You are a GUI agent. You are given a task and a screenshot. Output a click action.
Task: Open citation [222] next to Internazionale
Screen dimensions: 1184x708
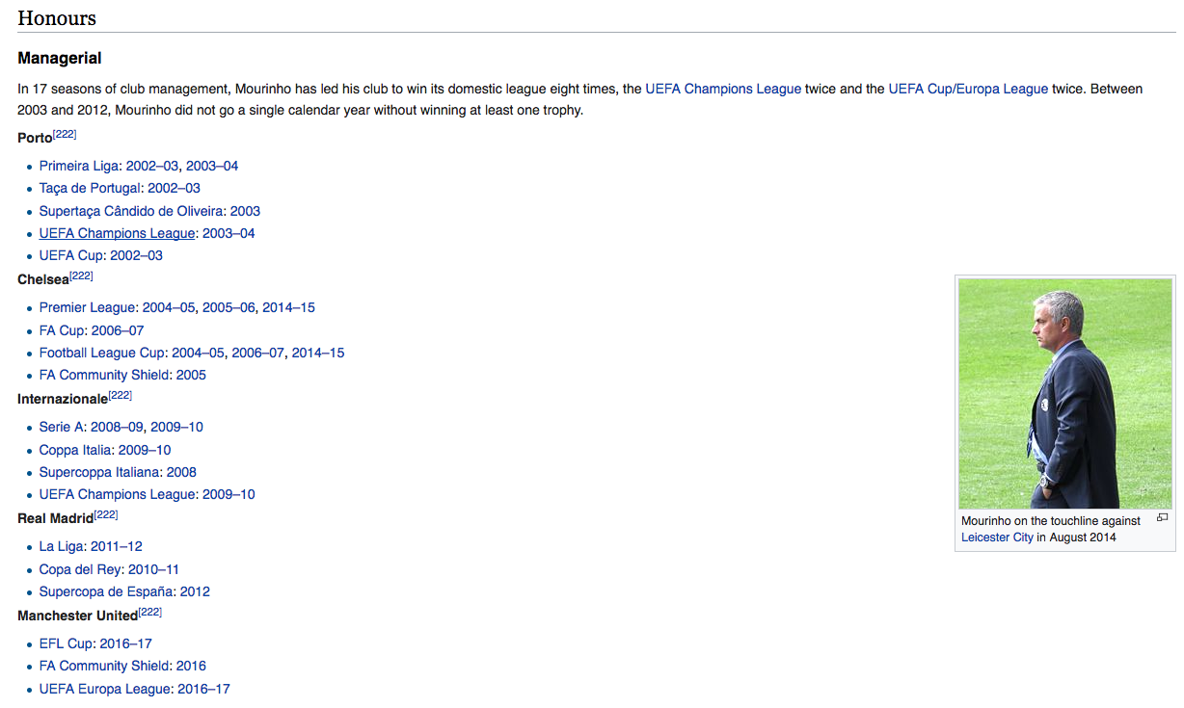click(120, 395)
